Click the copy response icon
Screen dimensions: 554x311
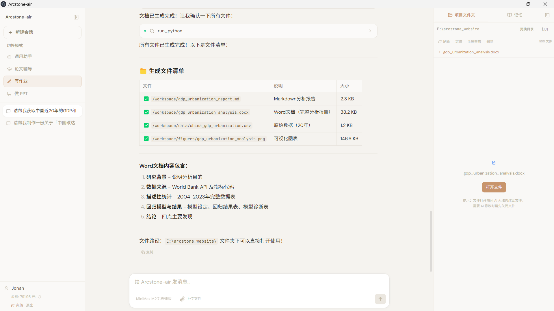point(143,252)
